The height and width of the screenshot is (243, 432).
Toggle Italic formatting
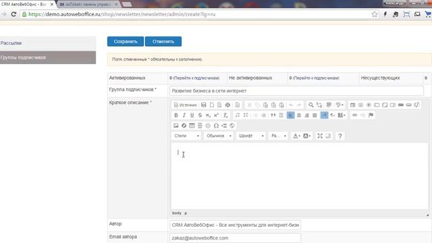tap(184, 115)
